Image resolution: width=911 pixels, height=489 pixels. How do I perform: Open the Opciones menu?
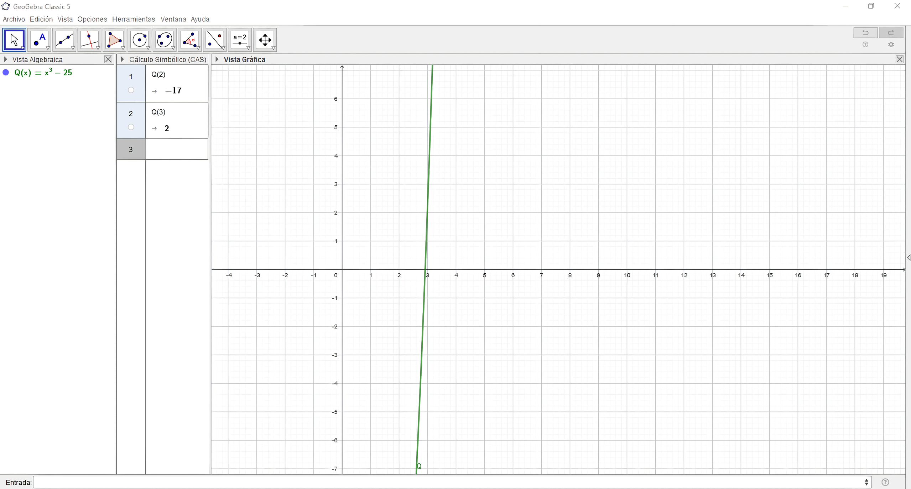pos(92,19)
